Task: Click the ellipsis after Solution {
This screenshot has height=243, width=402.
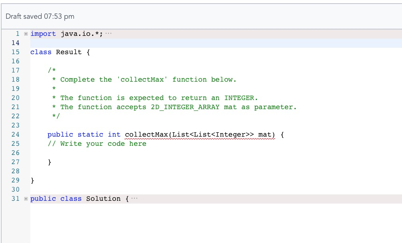Action: click(134, 198)
